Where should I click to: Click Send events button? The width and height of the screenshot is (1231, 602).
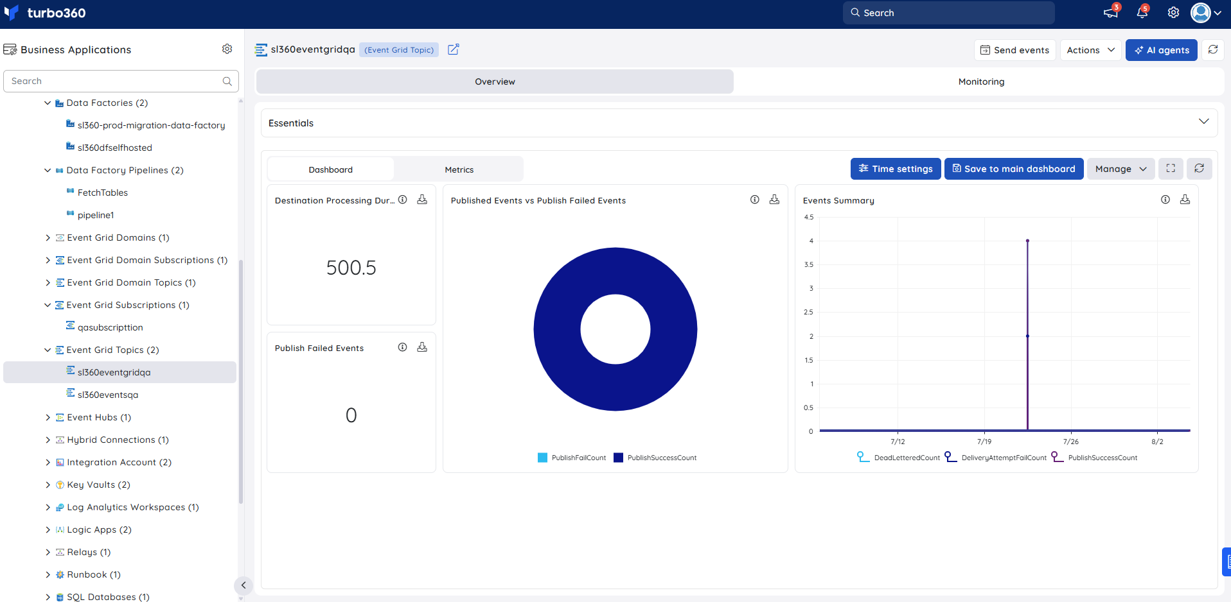pos(1014,50)
